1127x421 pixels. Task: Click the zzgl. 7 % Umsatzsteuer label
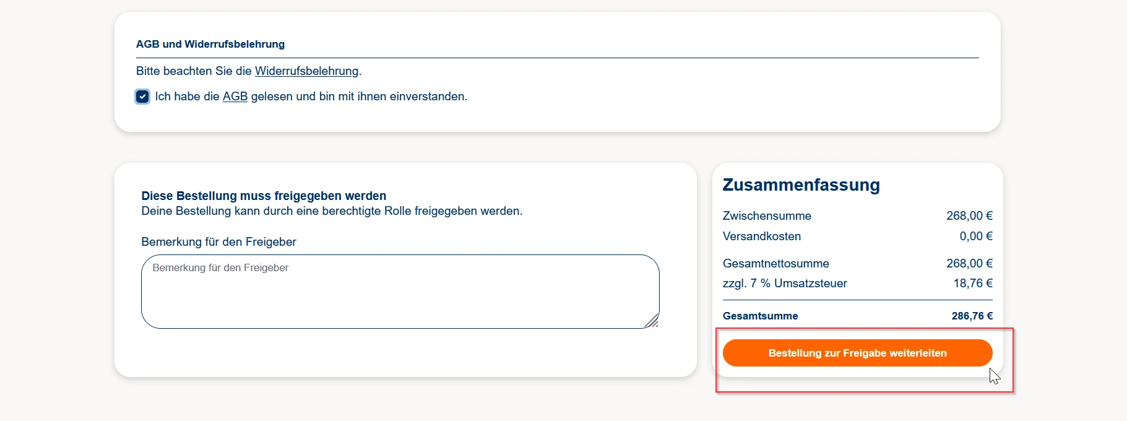[x=785, y=284]
